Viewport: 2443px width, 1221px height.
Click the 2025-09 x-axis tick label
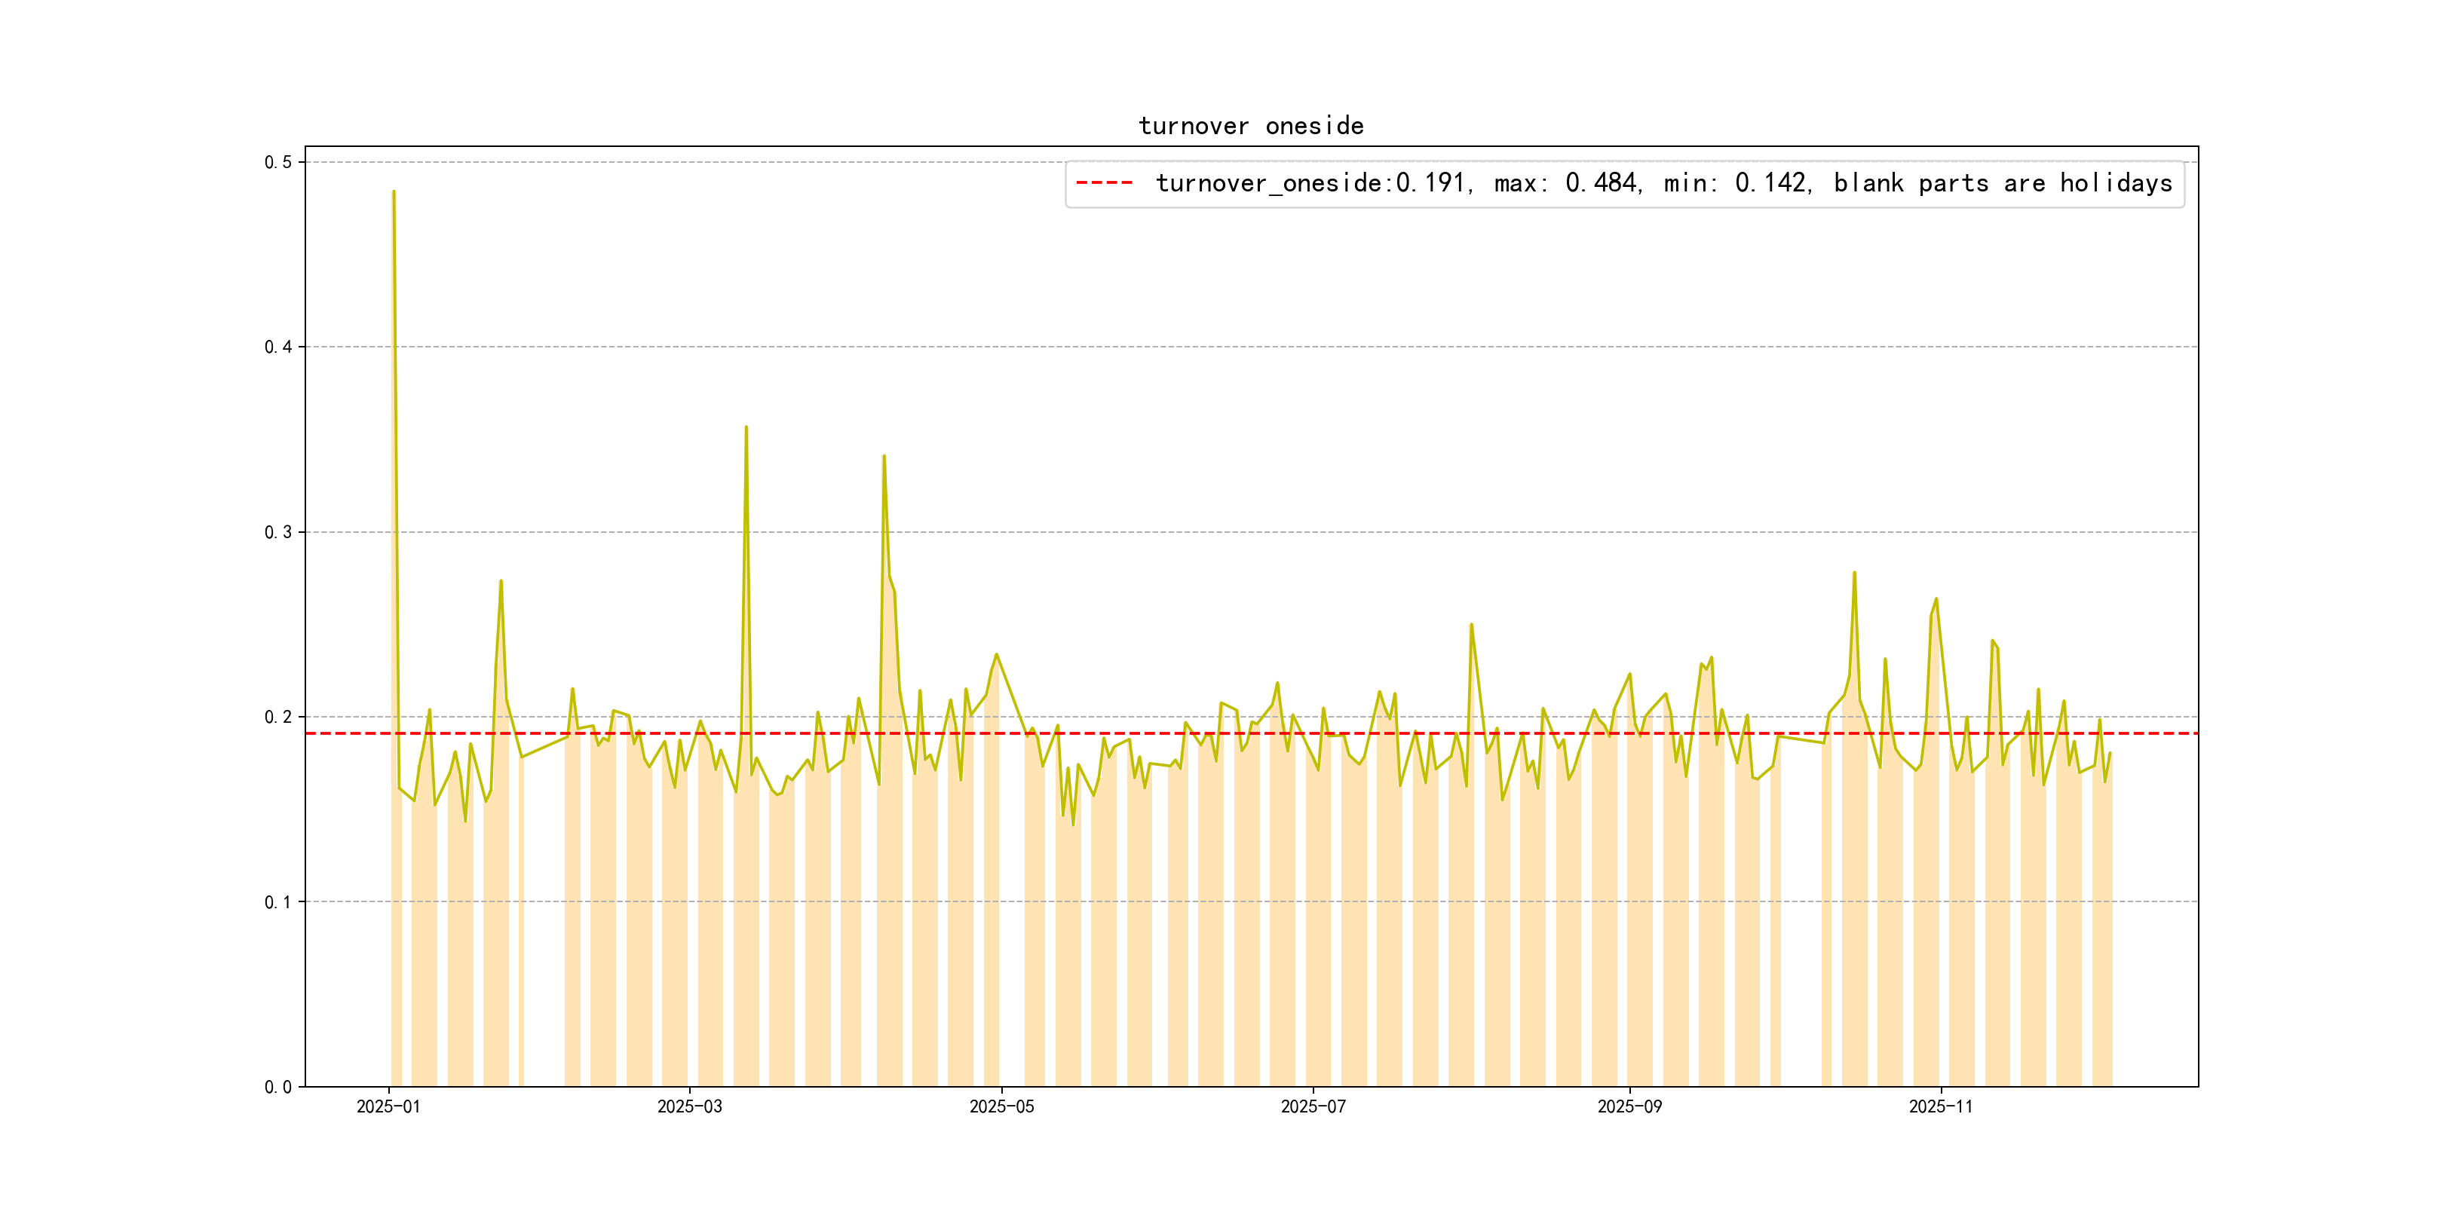pyautogui.click(x=1629, y=1106)
